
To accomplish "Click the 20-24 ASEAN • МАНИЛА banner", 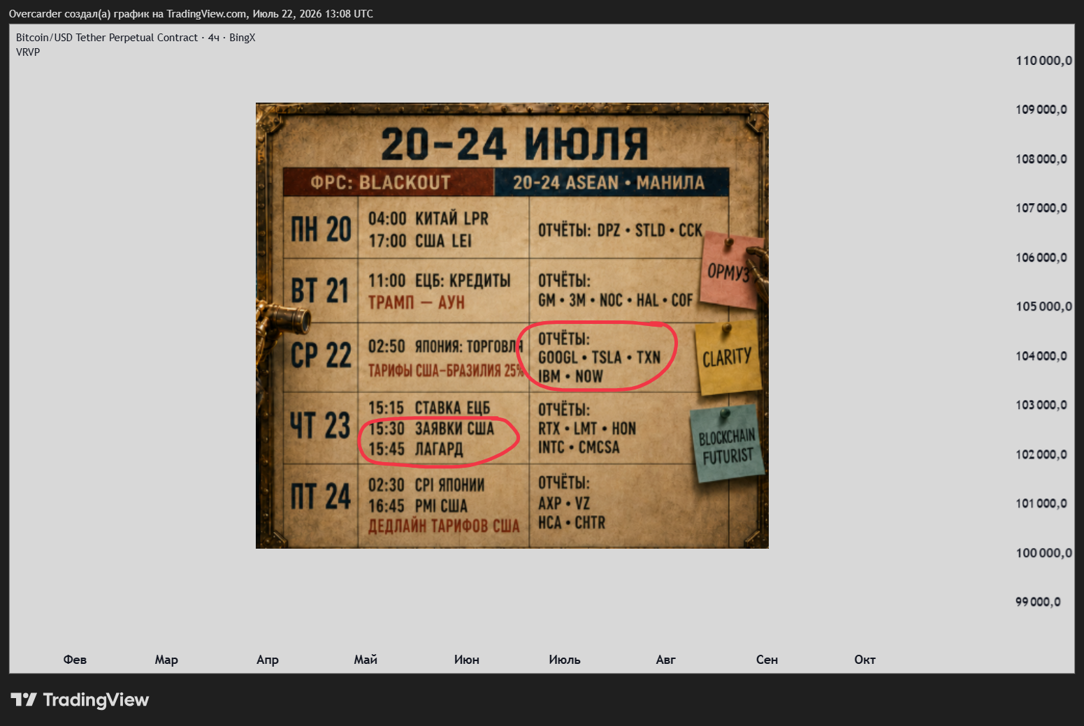I will point(612,182).
